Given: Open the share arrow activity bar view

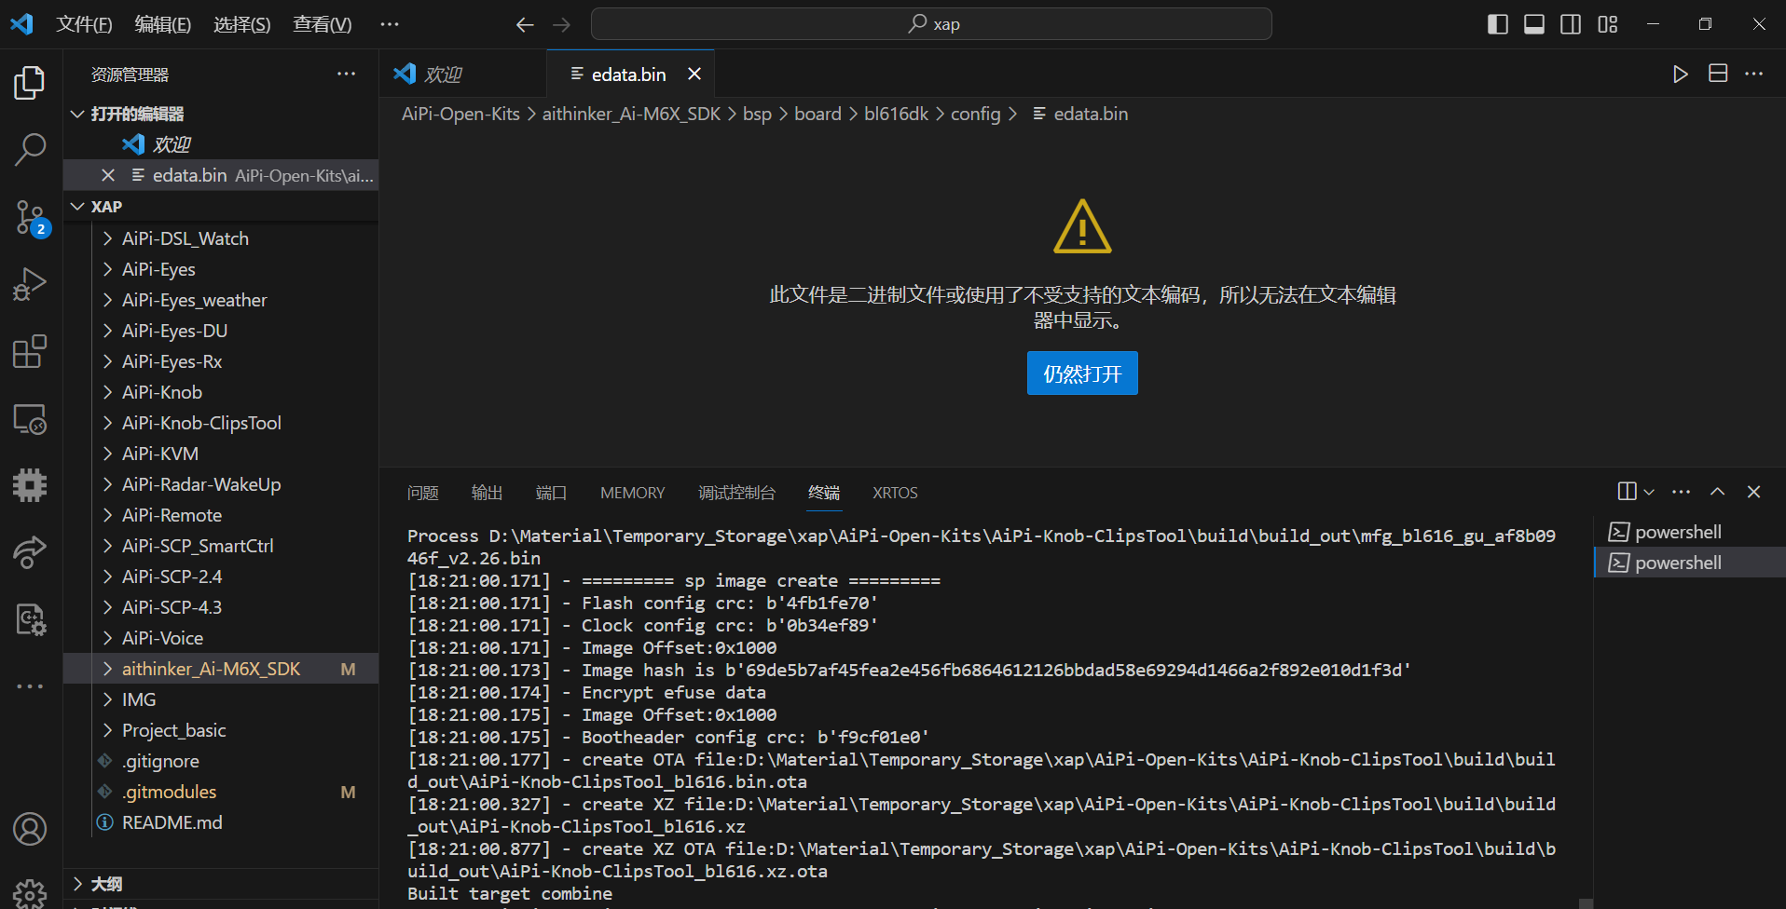Looking at the screenshot, I should 30,552.
